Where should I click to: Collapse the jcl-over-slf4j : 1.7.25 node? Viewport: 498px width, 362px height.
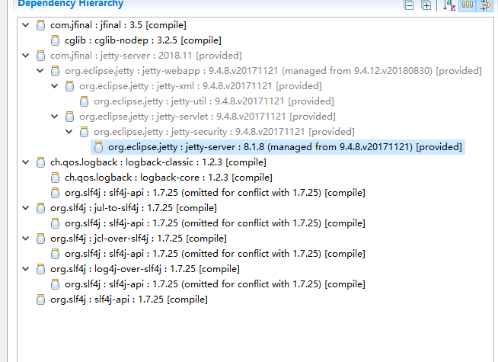[x=26, y=238]
